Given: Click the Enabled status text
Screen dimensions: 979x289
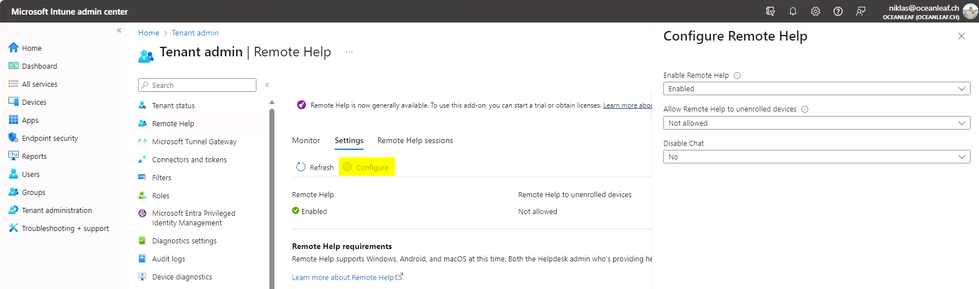Looking at the screenshot, I should pos(314,211).
